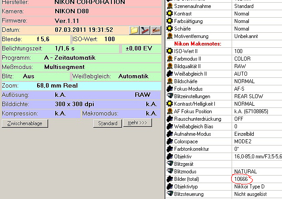Click the camera icon beside Colorspace

tap(170, 142)
